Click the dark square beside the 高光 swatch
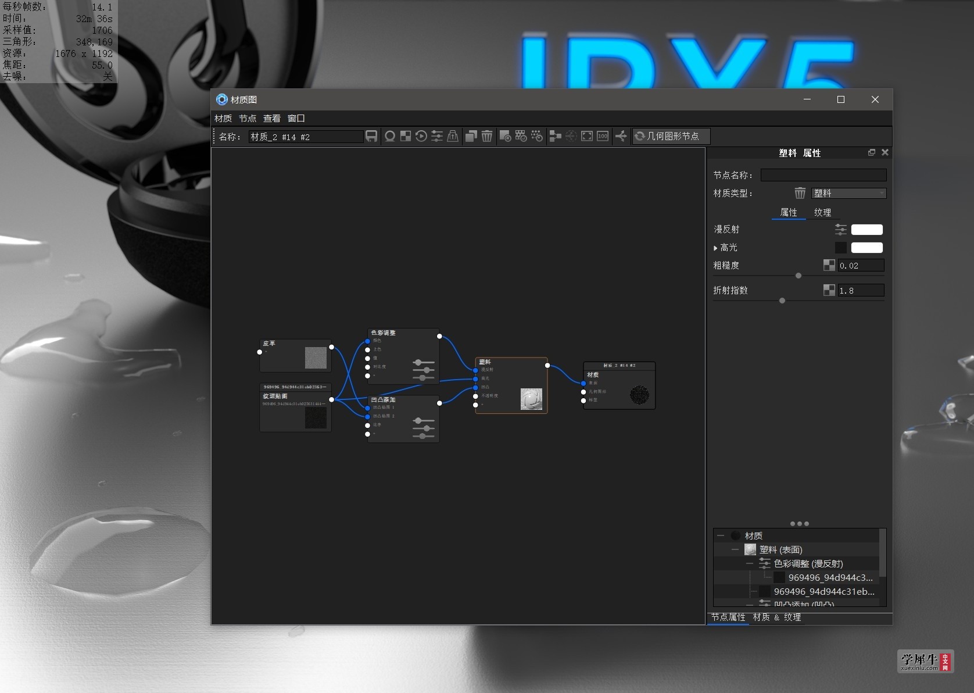Viewport: 974px width, 693px height. 841,248
